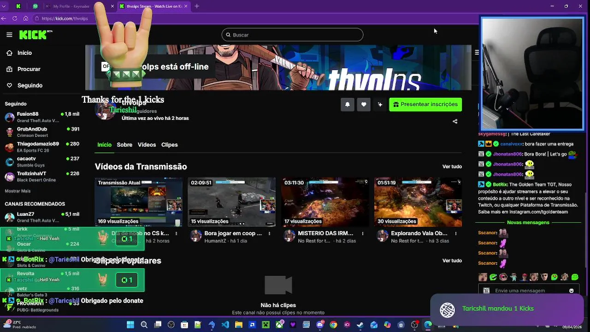Screen dimensions: 590x332
Task: Open options for Dia de noob no CS video
Action: click(176, 233)
